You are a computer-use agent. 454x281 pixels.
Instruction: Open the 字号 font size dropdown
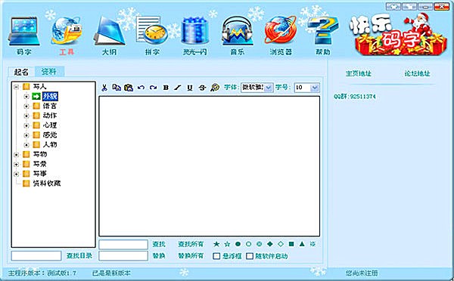pos(315,88)
